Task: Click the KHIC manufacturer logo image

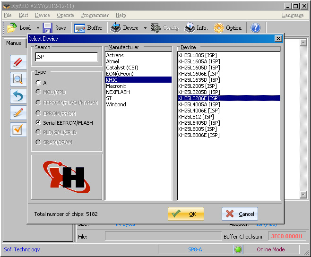Action: coord(67,177)
